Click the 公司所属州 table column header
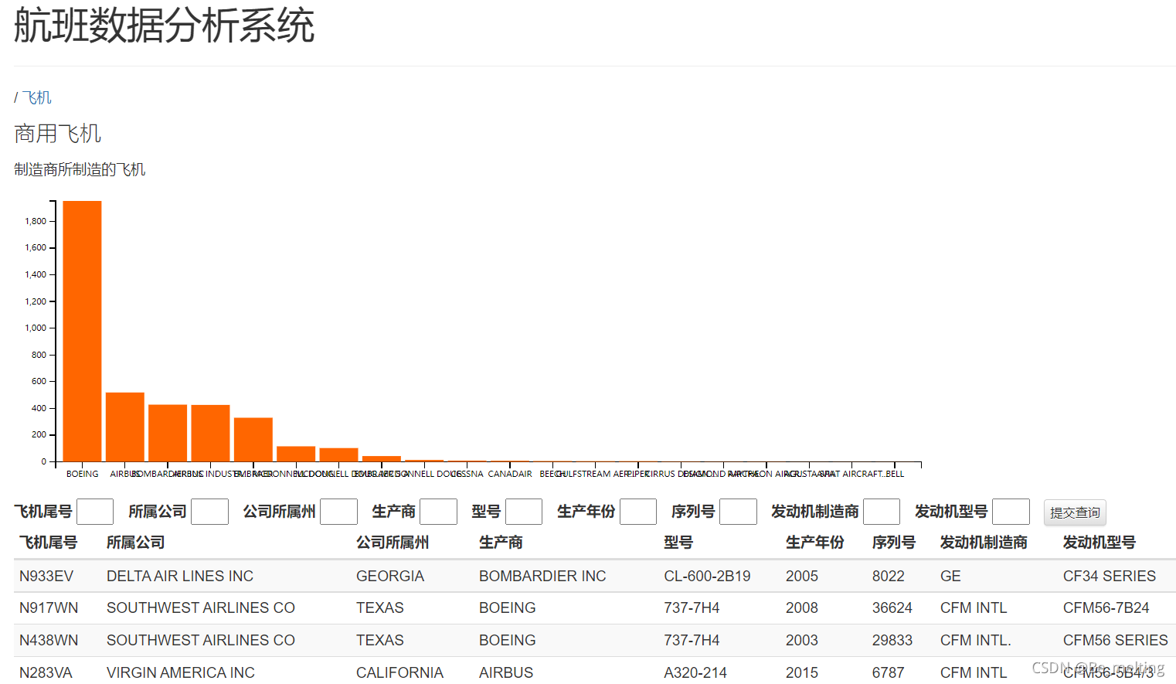Viewport: 1176px width, 684px height. click(x=393, y=543)
